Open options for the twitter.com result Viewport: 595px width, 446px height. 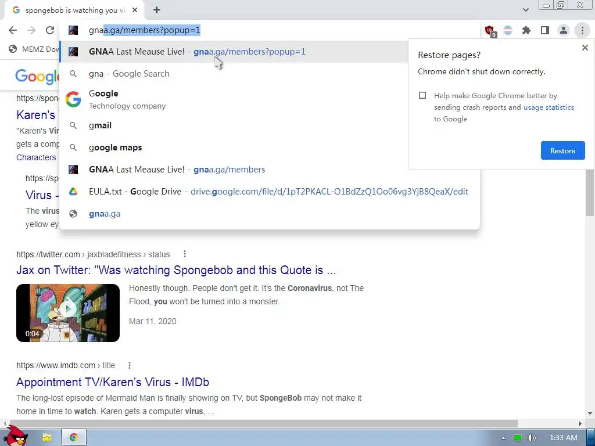(184, 254)
